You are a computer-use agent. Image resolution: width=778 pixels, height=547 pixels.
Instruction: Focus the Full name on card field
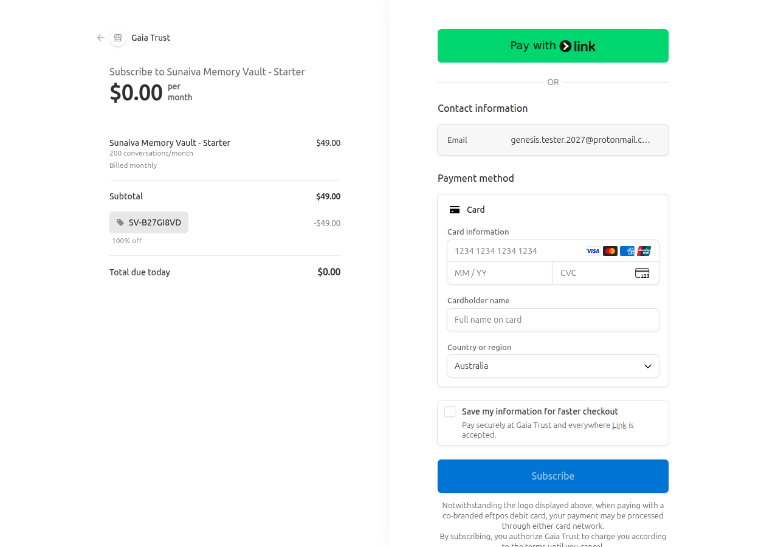553,320
